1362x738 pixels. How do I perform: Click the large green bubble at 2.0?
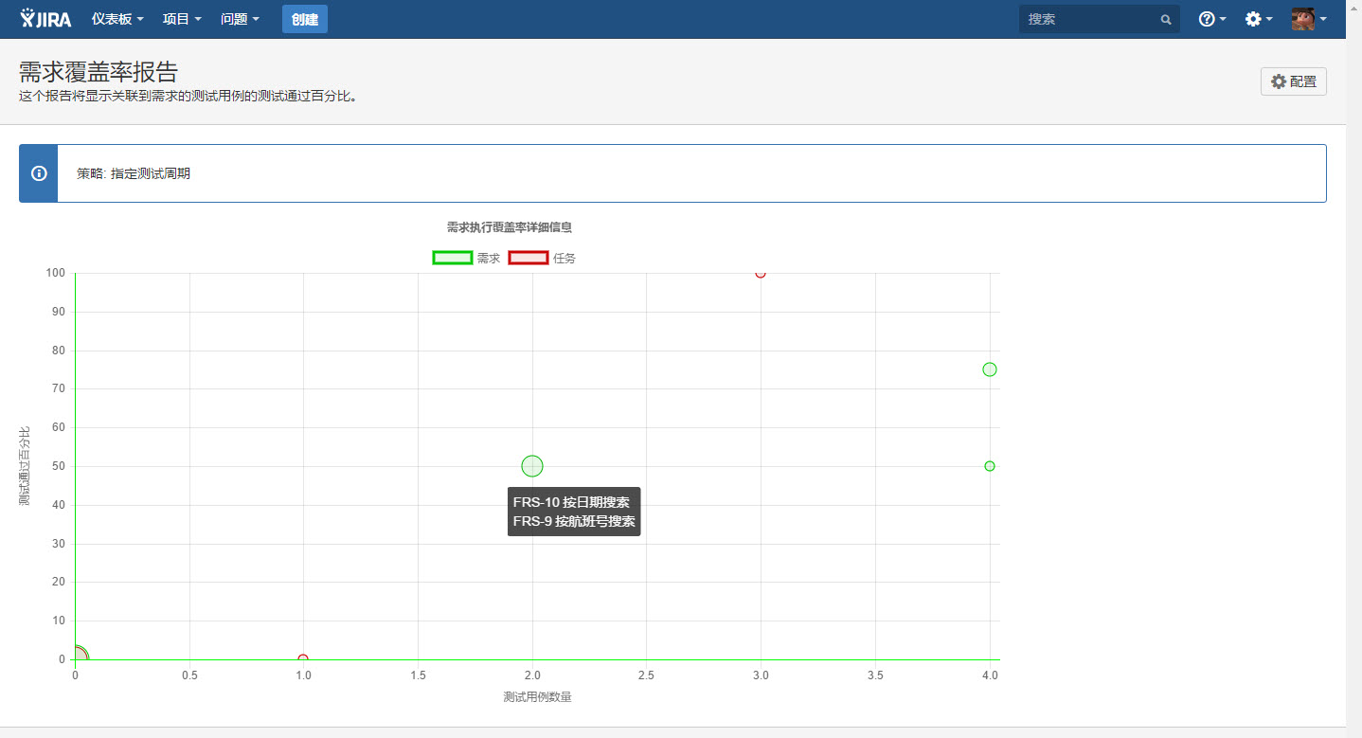point(532,466)
